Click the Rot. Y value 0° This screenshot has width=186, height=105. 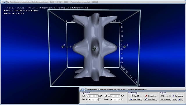100,99
